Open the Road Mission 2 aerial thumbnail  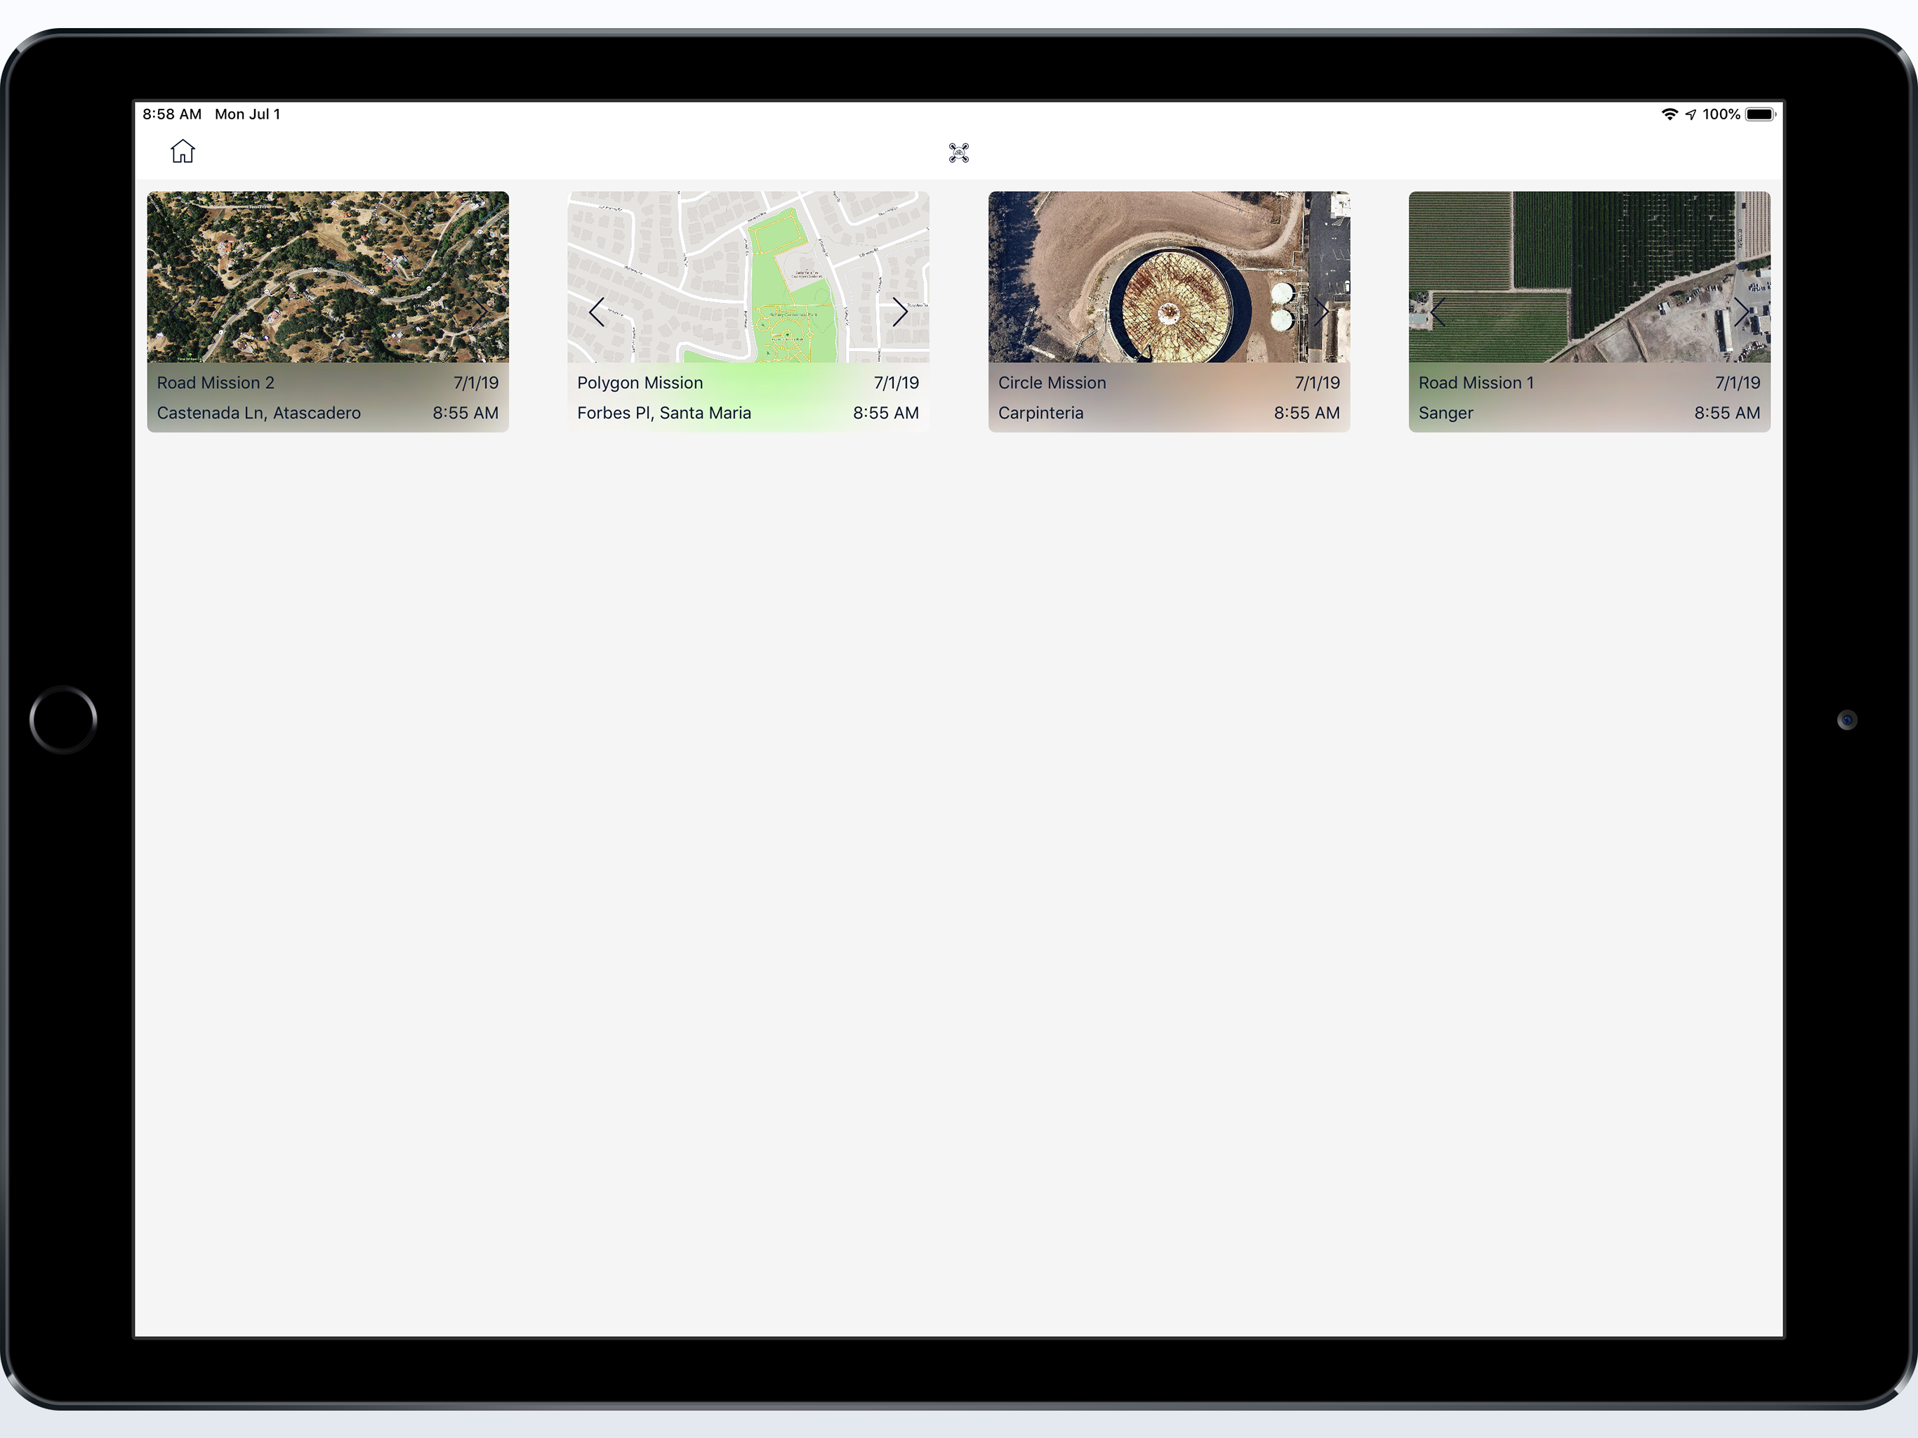point(328,260)
